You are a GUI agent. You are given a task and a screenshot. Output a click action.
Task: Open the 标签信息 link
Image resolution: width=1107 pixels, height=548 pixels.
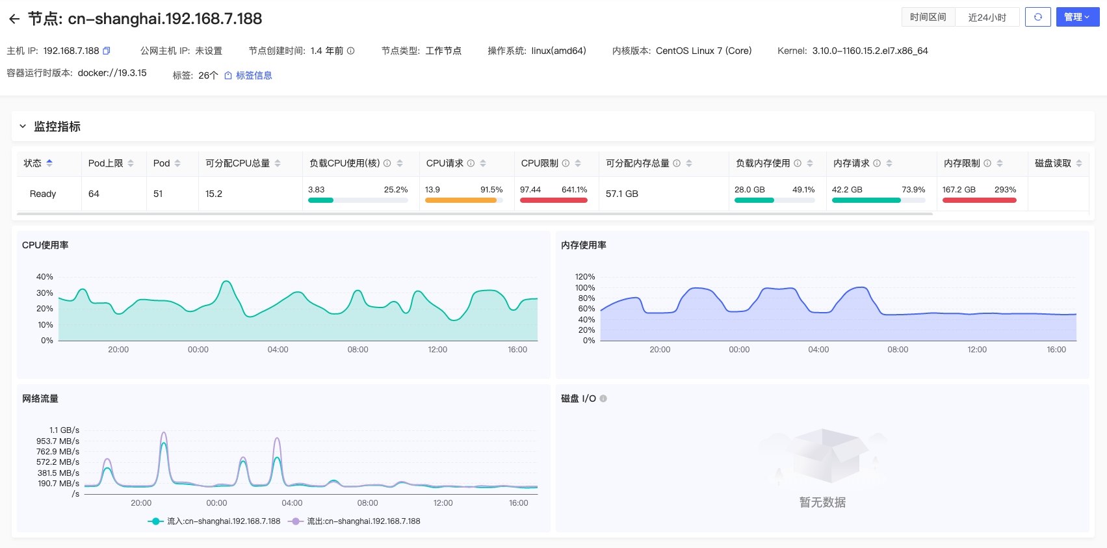click(254, 75)
